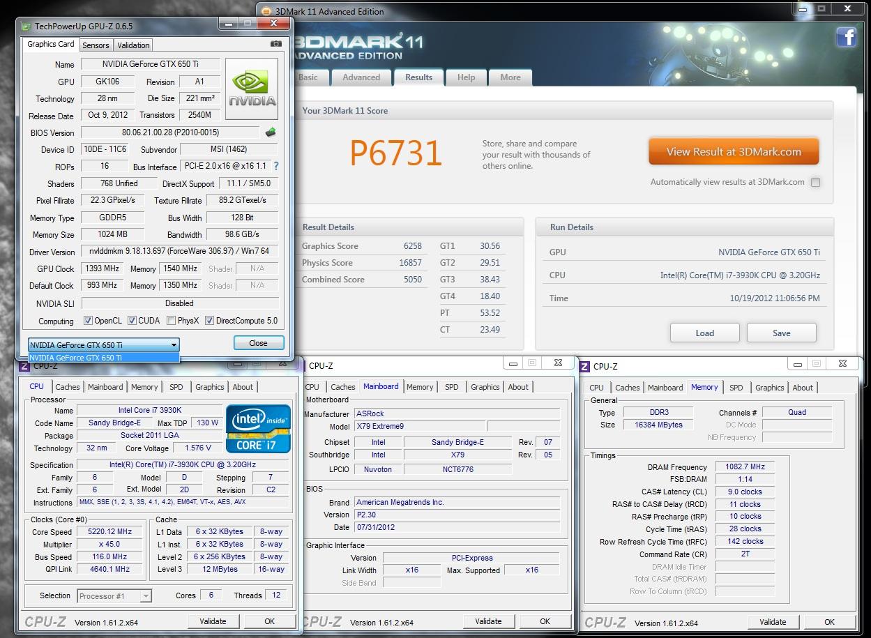Open SPD tab in the CPU-Z processor window
The height and width of the screenshot is (638, 871).
[176, 387]
